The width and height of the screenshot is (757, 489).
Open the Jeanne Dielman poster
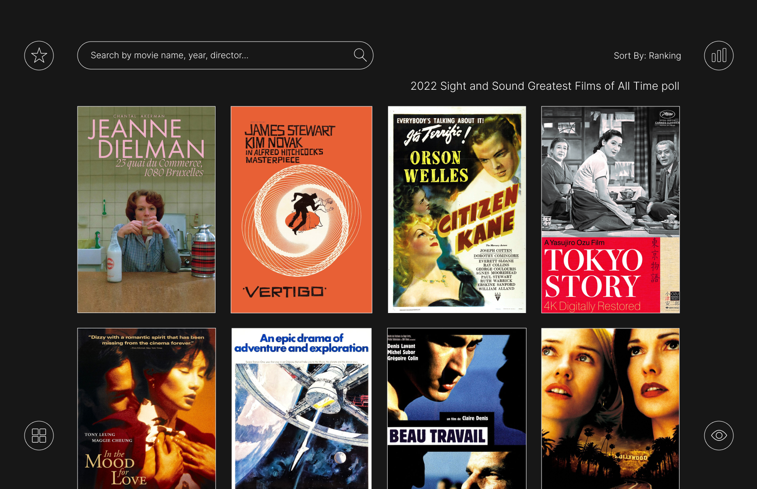[146, 210]
